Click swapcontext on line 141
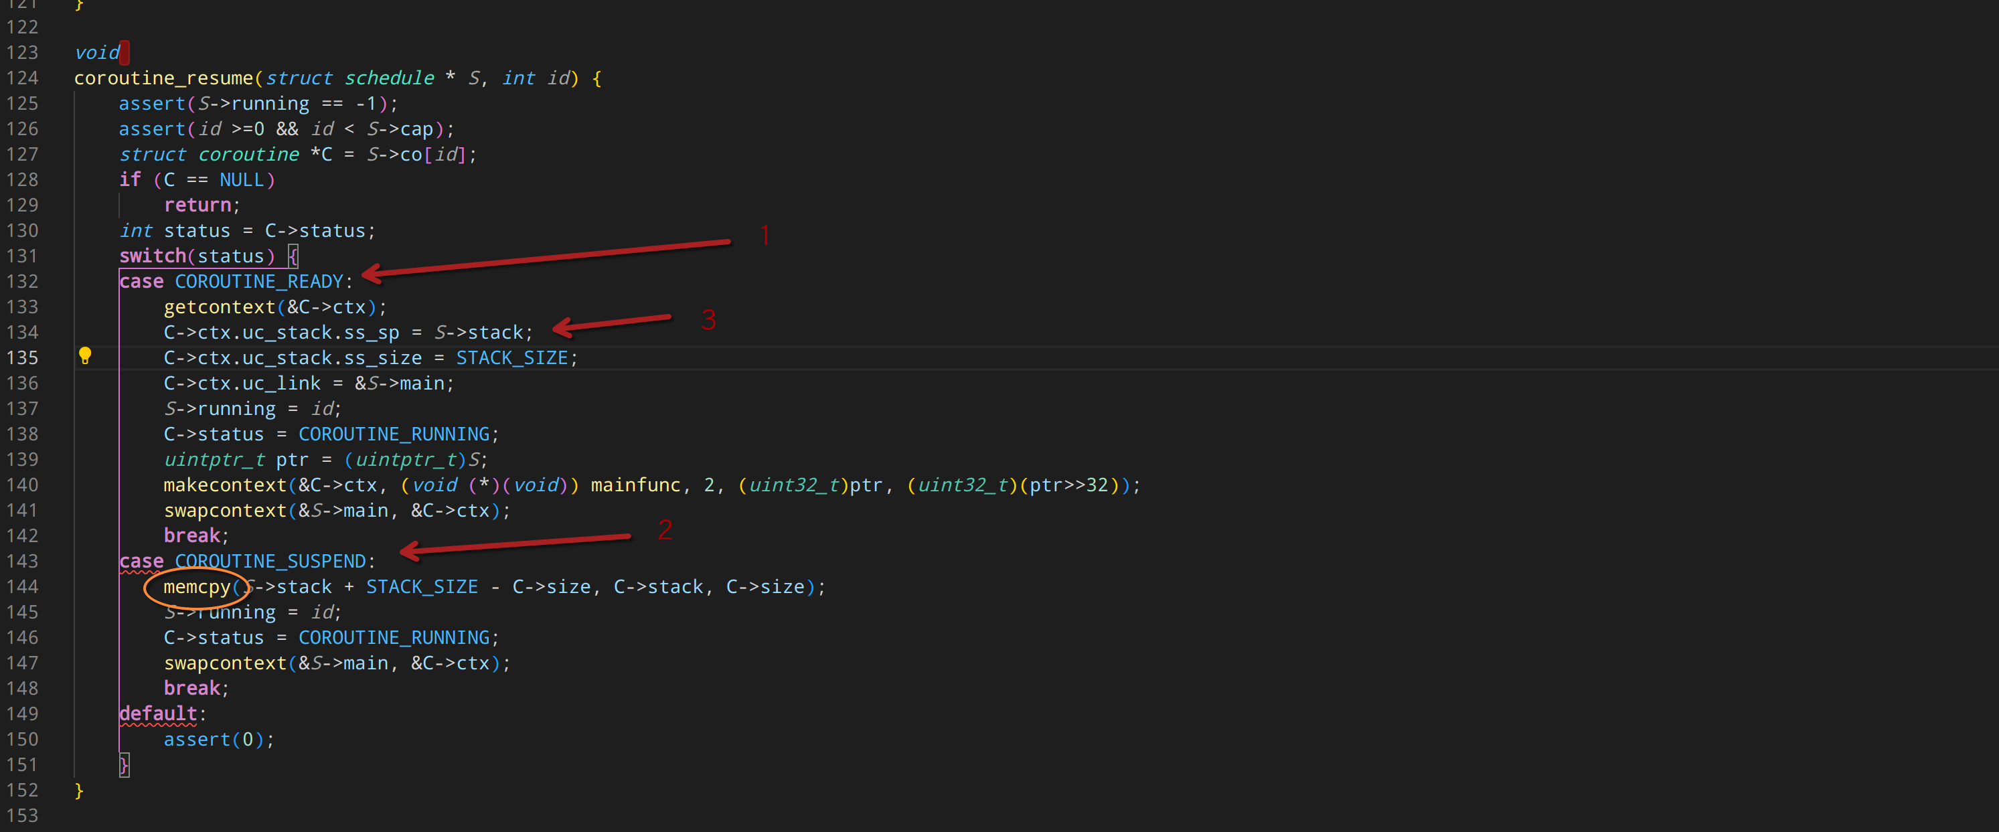1999x832 pixels. coord(225,511)
